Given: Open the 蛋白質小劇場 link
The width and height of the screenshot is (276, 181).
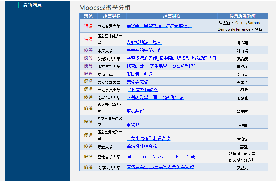Looking at the screenshot, I should point(139,74).
